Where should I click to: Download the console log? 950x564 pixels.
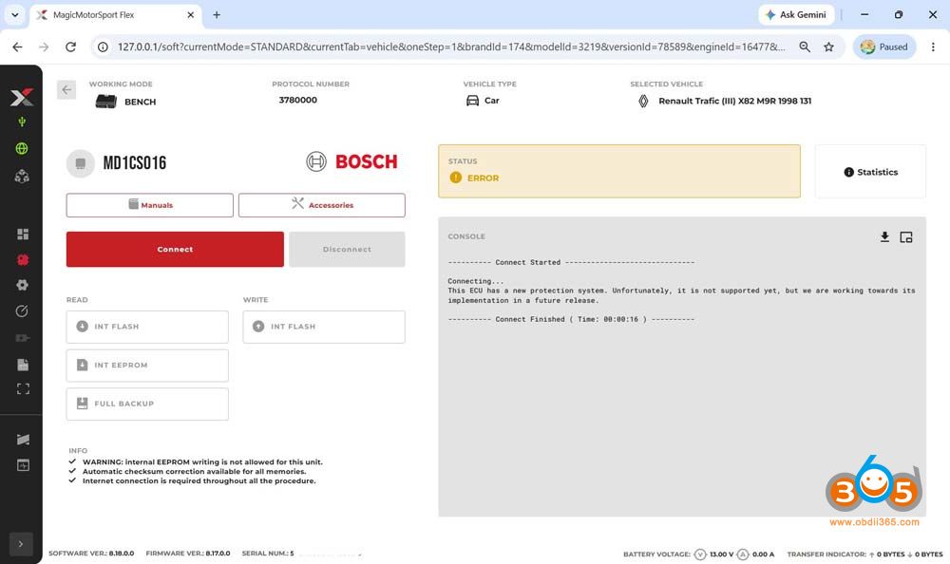884,236
